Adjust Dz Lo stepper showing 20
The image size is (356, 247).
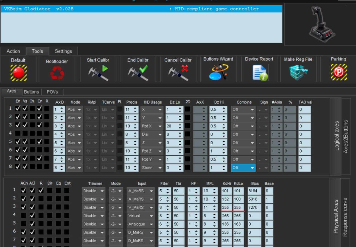click(180, 126)
